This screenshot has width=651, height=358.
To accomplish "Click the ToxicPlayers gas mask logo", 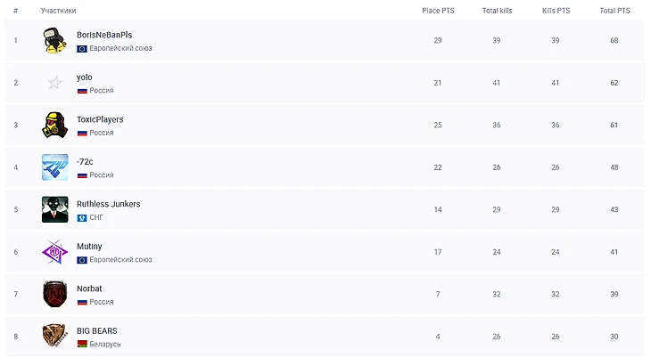I will 54,126.
